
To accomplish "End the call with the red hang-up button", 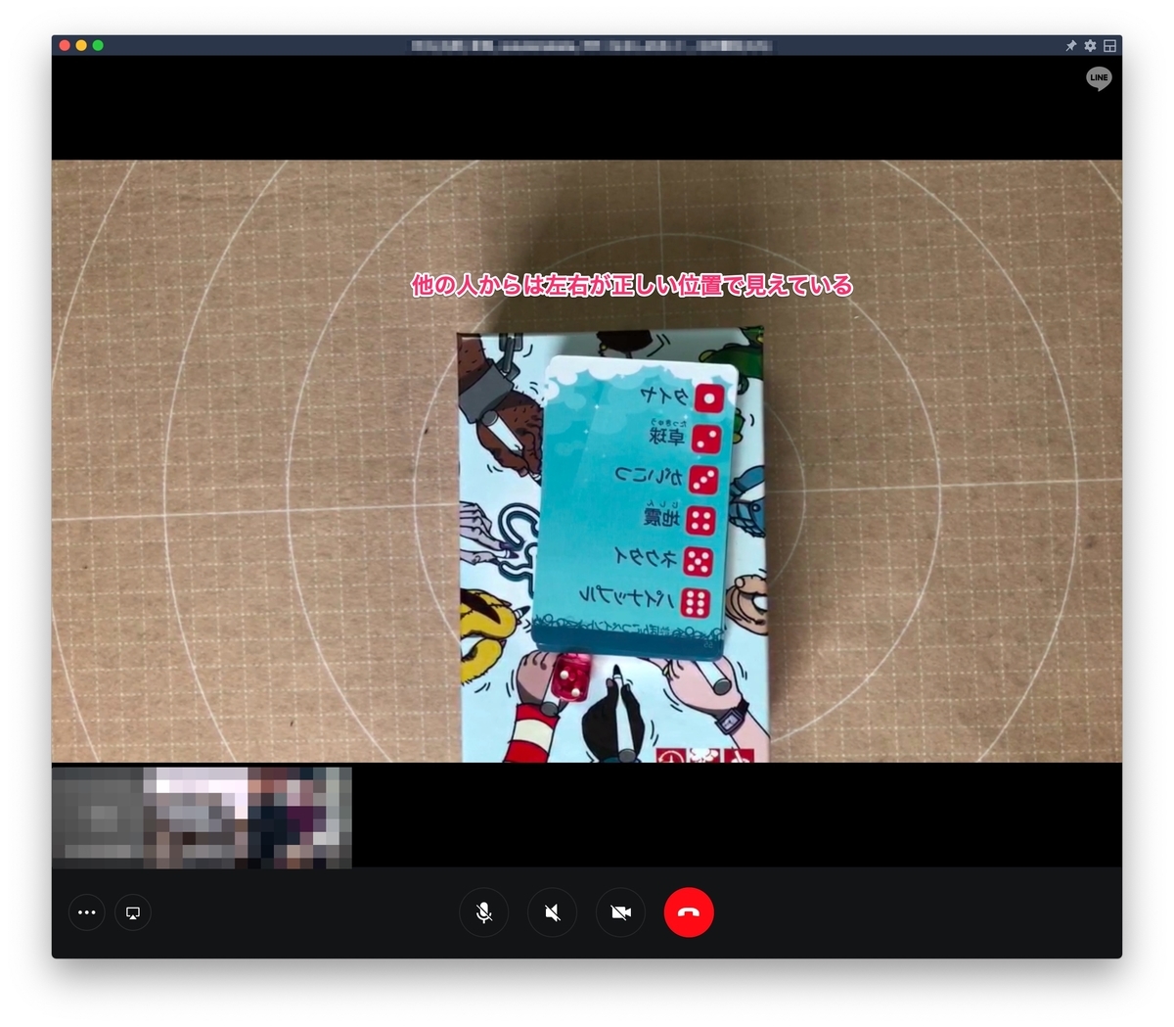I will (689, 912).
